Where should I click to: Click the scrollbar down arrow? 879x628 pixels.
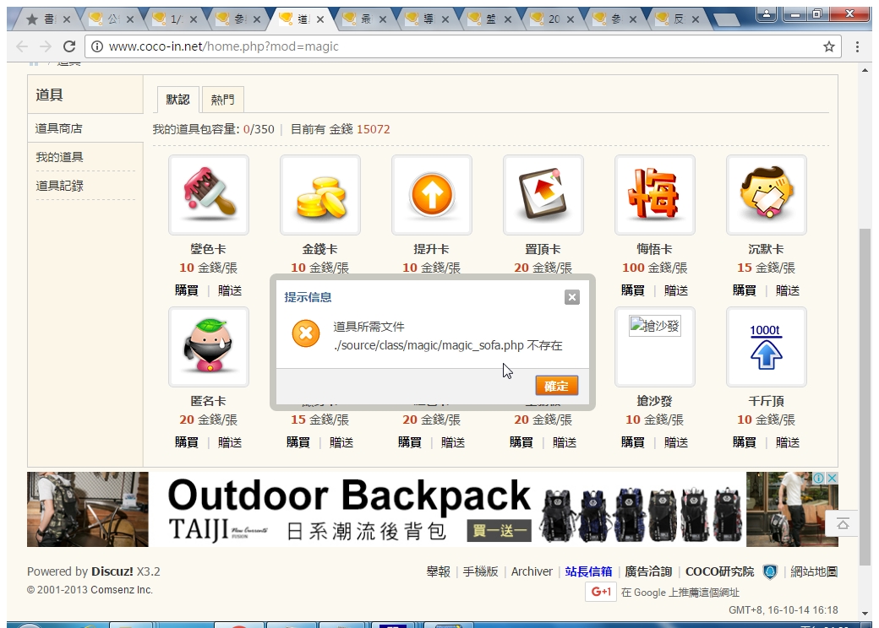point(865,614)
